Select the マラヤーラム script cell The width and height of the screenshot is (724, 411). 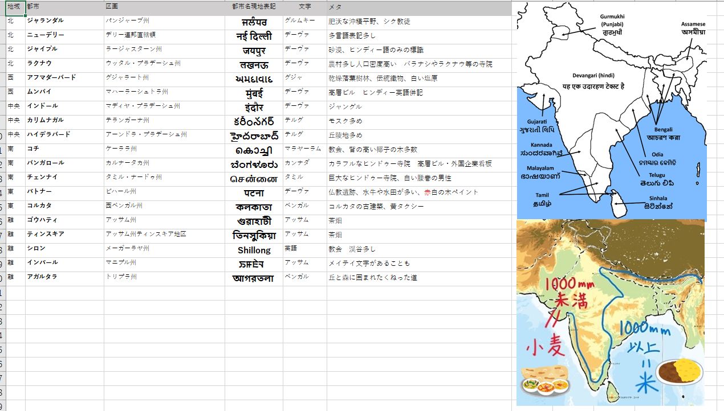[305, 150]
